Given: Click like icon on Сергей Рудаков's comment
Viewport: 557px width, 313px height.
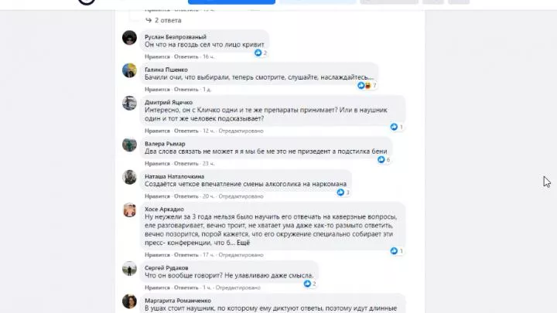Looking at the screenshot, I should pos(307,284).
